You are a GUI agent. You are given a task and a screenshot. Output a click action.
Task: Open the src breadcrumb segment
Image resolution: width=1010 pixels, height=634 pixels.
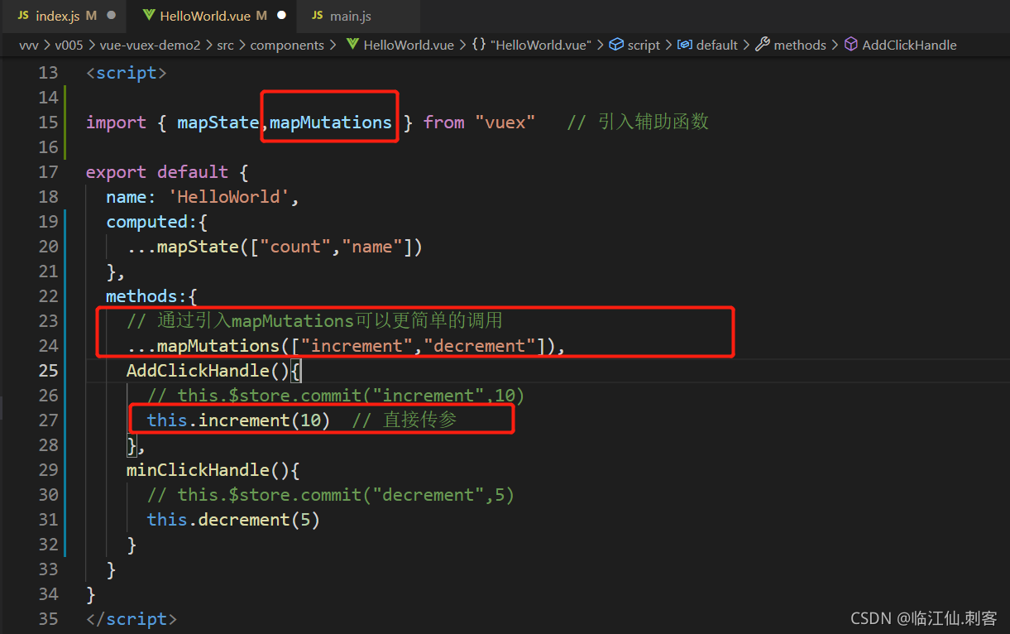225,46
